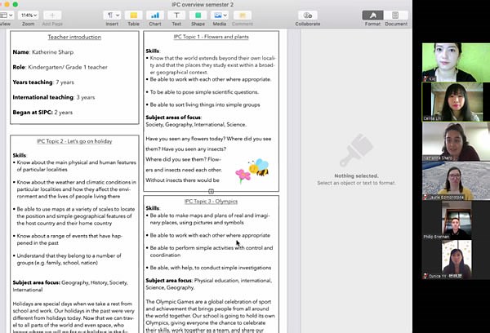
Task: Select Philip Brennan's video tile
Action: click(x=456, y=220)
